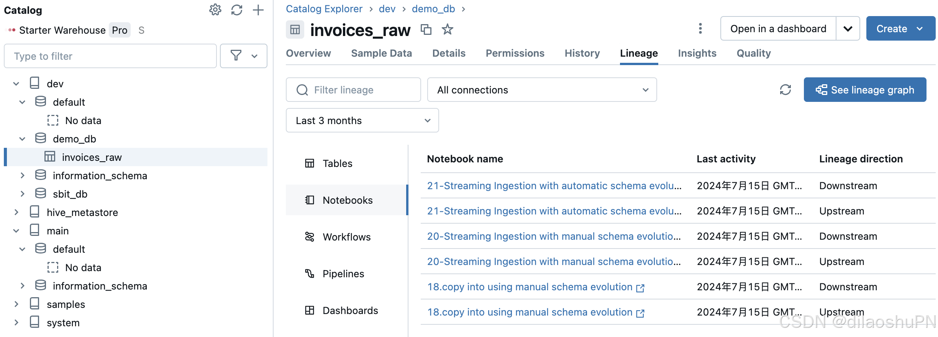Click the Filter lineage input
The height and width of the screenshot is (337, 938).
pyautogui.click(x=353, y=90)
